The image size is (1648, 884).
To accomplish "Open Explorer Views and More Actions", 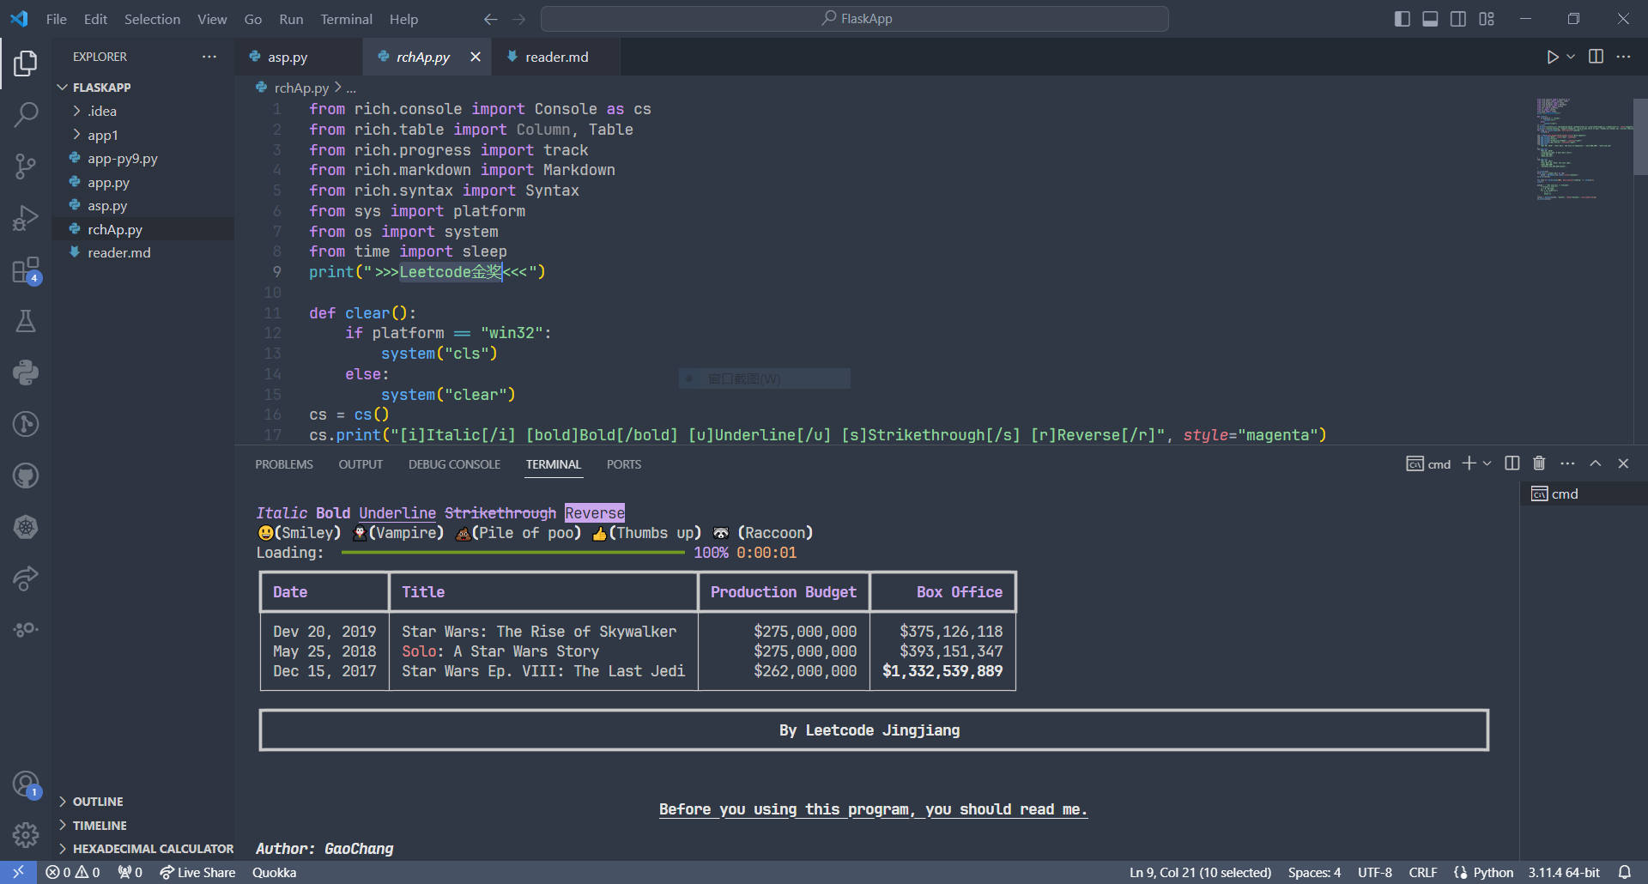I will [x=209, y=57].
